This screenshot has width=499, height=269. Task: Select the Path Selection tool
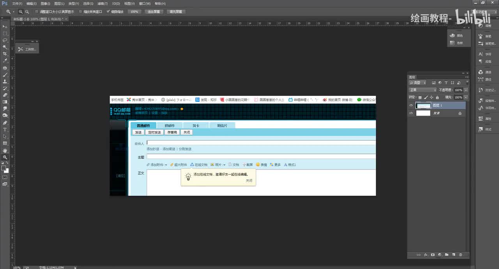pyautogui.click(x=5, y=136)
